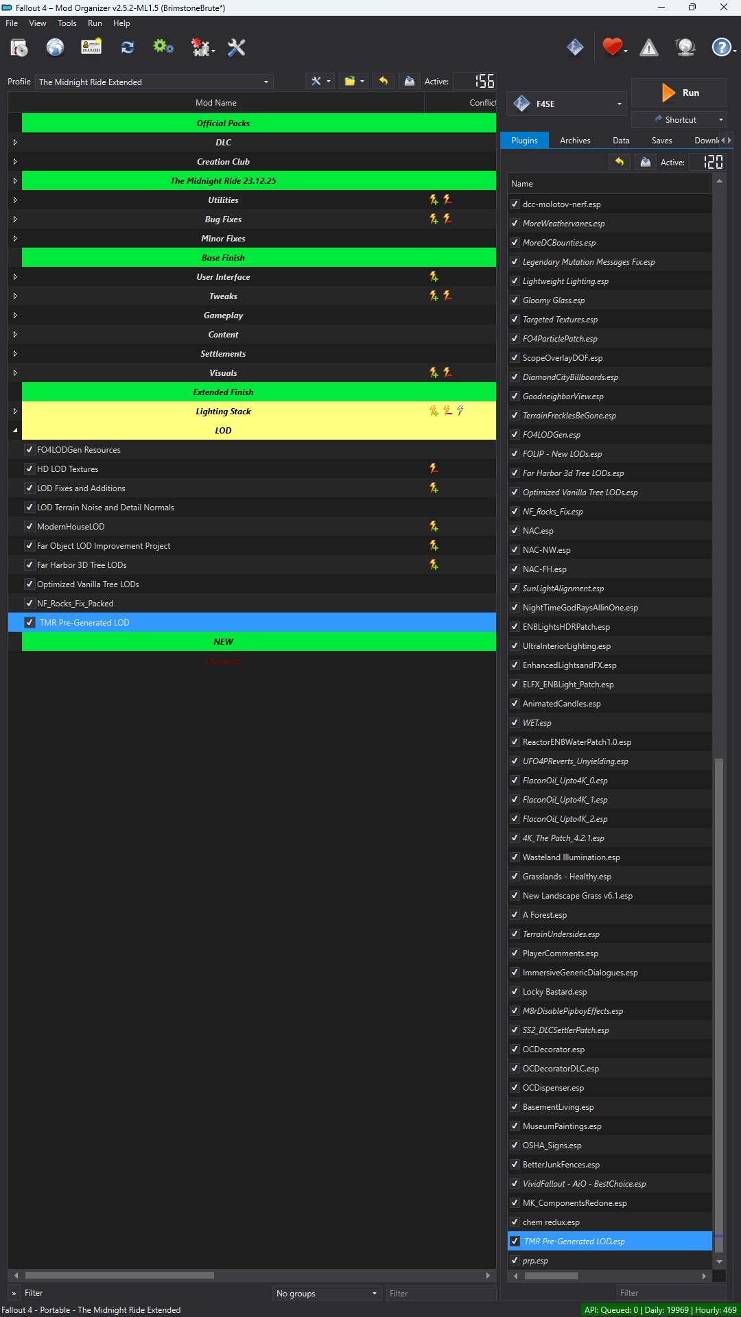The width and height of the screenshot is (741, 1317).
Task: Click the Nexus diamond icon in toolbar
Action: 575,47
